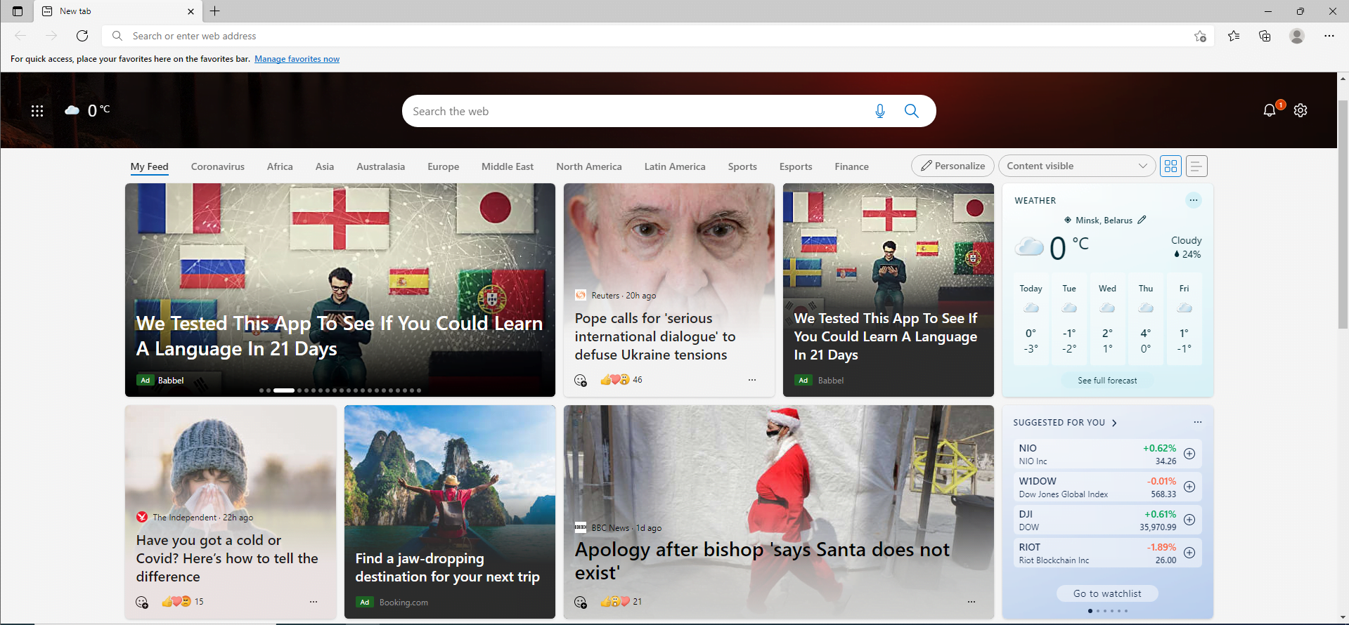React to Santa bishop article
This screenshot has height=625, width=1349.
click(580, 602)
